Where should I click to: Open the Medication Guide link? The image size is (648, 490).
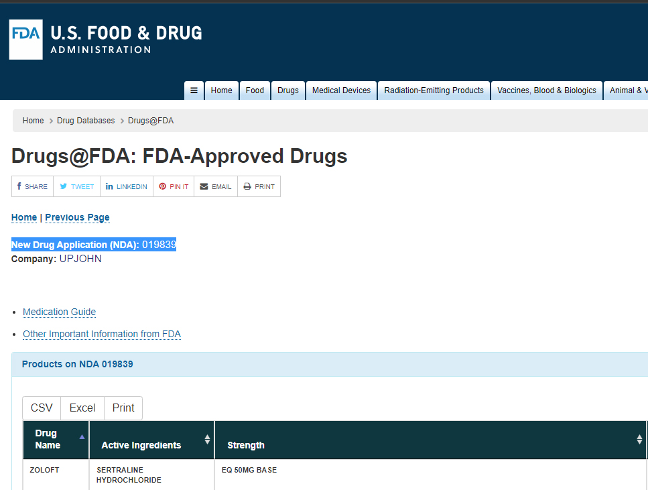pos(59,312)
